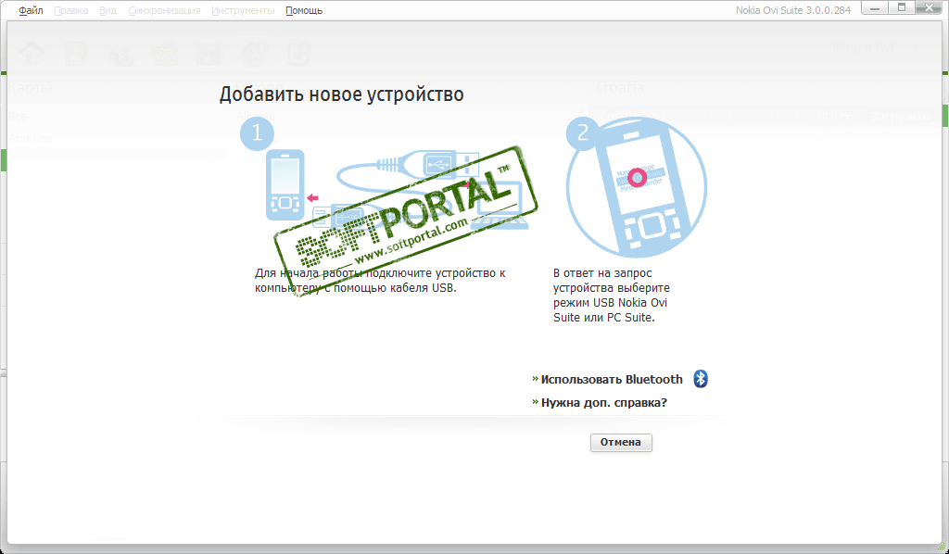Open the Вид menu
The width and height of the screenshot is (949, 554).
pyautogui.click(x=108, y=10)
